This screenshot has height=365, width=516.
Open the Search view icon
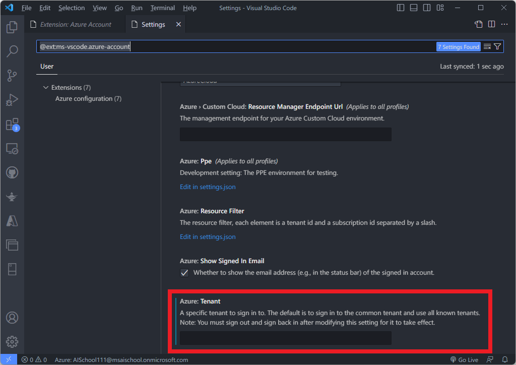click(x=12, y=51)
